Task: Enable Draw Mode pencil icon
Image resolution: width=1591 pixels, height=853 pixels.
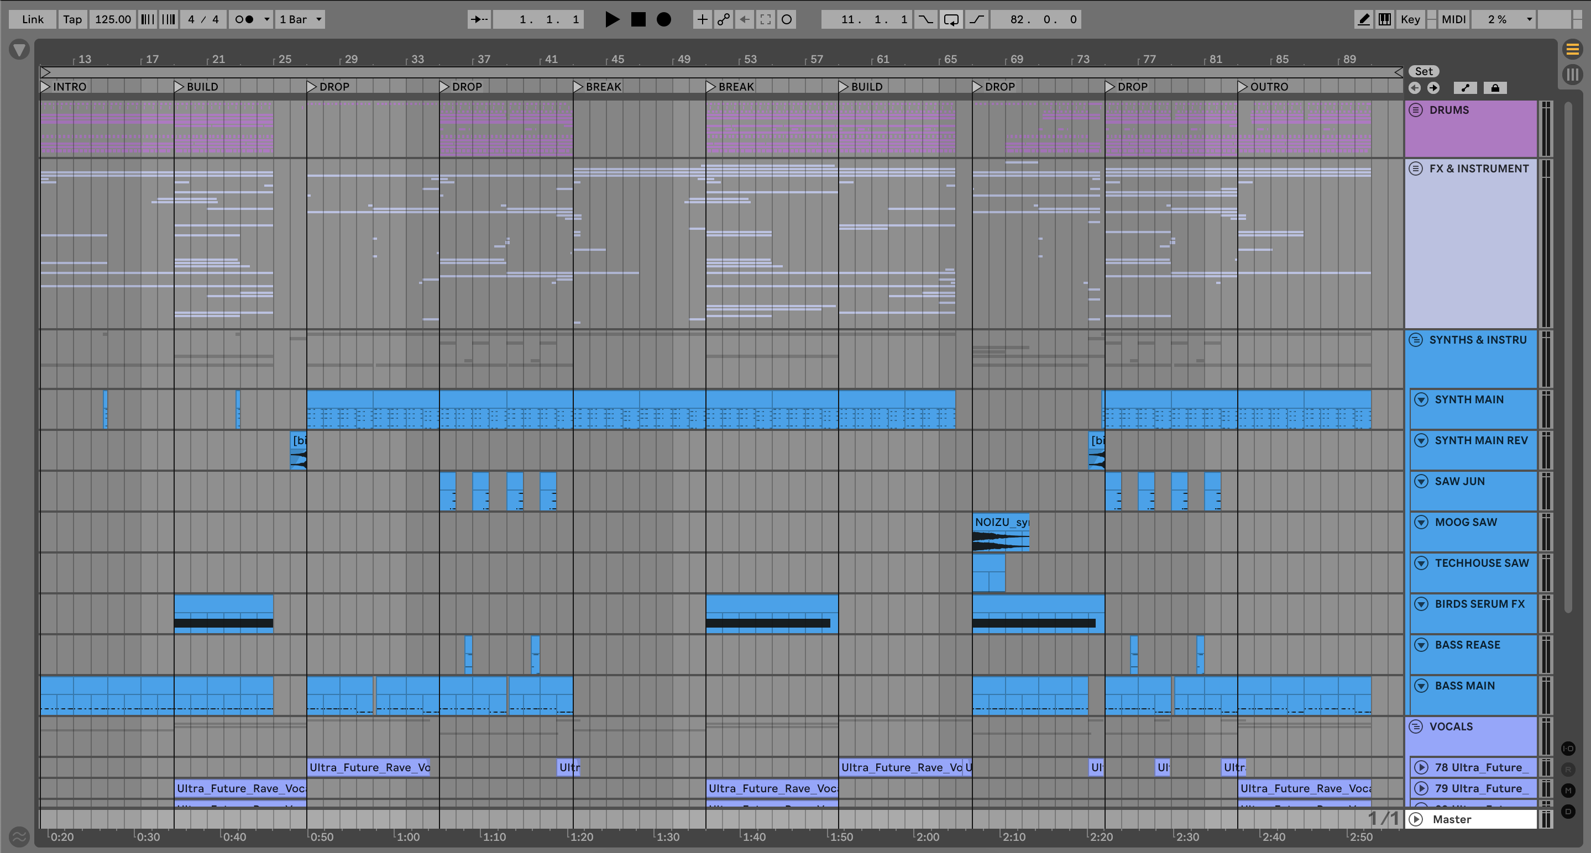Action: 1364,19
